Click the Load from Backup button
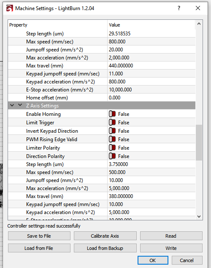 click(105, 248)
